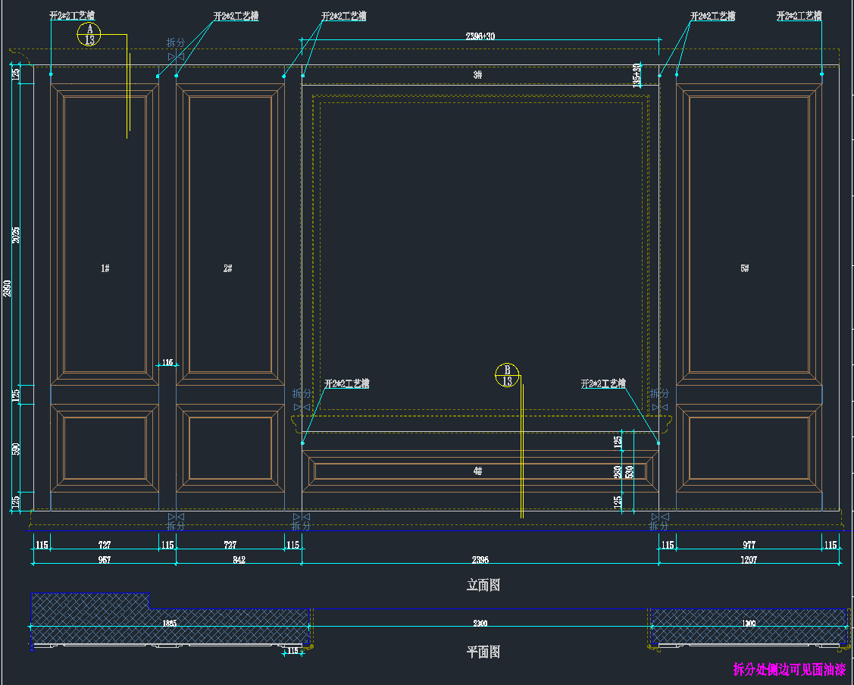Select the bottom dimension text 1207
Screen dimensions: 854x685
pyautogui.click(x=746, y=560)
